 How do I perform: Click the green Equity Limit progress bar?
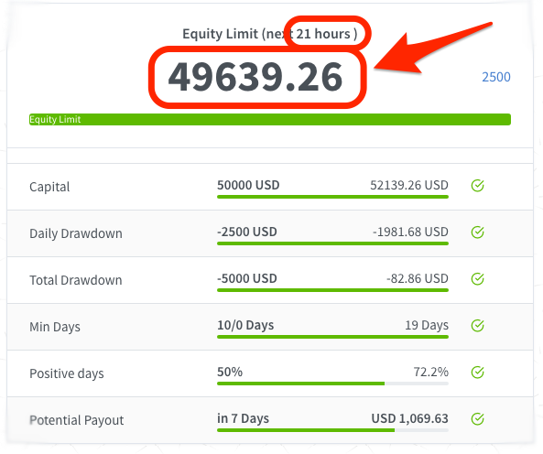(x=270, y=119)
